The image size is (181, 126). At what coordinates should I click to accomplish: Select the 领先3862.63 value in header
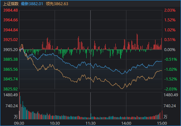coord(57,4)
